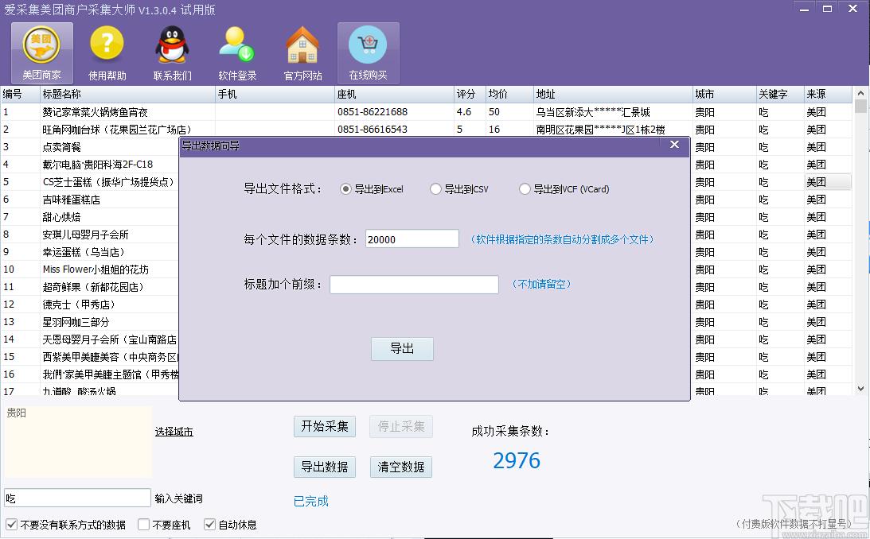The width and height of the screenshot is (870, 539).
Task: Focus the keyword input containing 吃
Action: (78, 498)
